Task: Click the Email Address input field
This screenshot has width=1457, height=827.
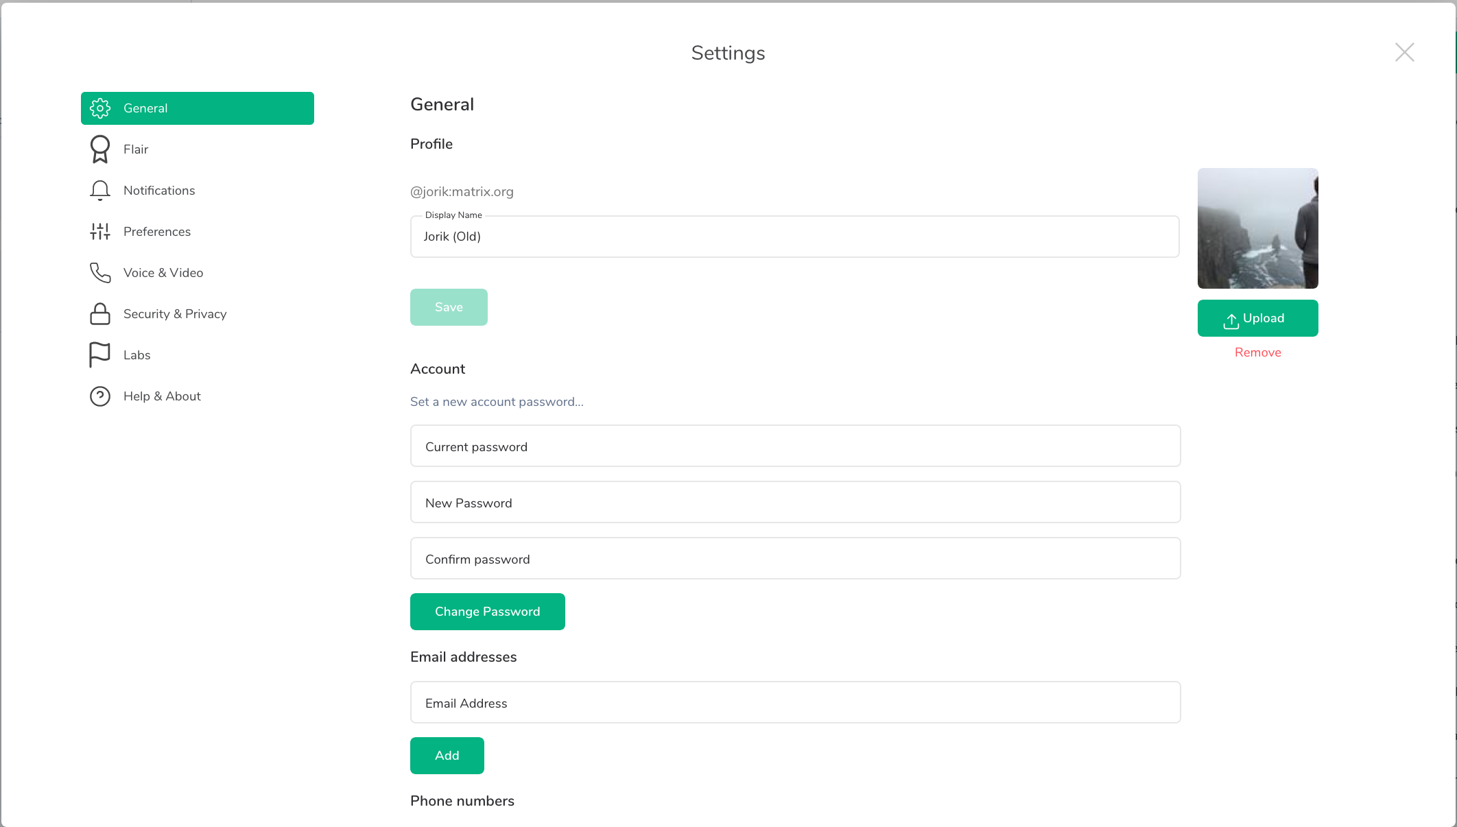Action: coord(794,703)
